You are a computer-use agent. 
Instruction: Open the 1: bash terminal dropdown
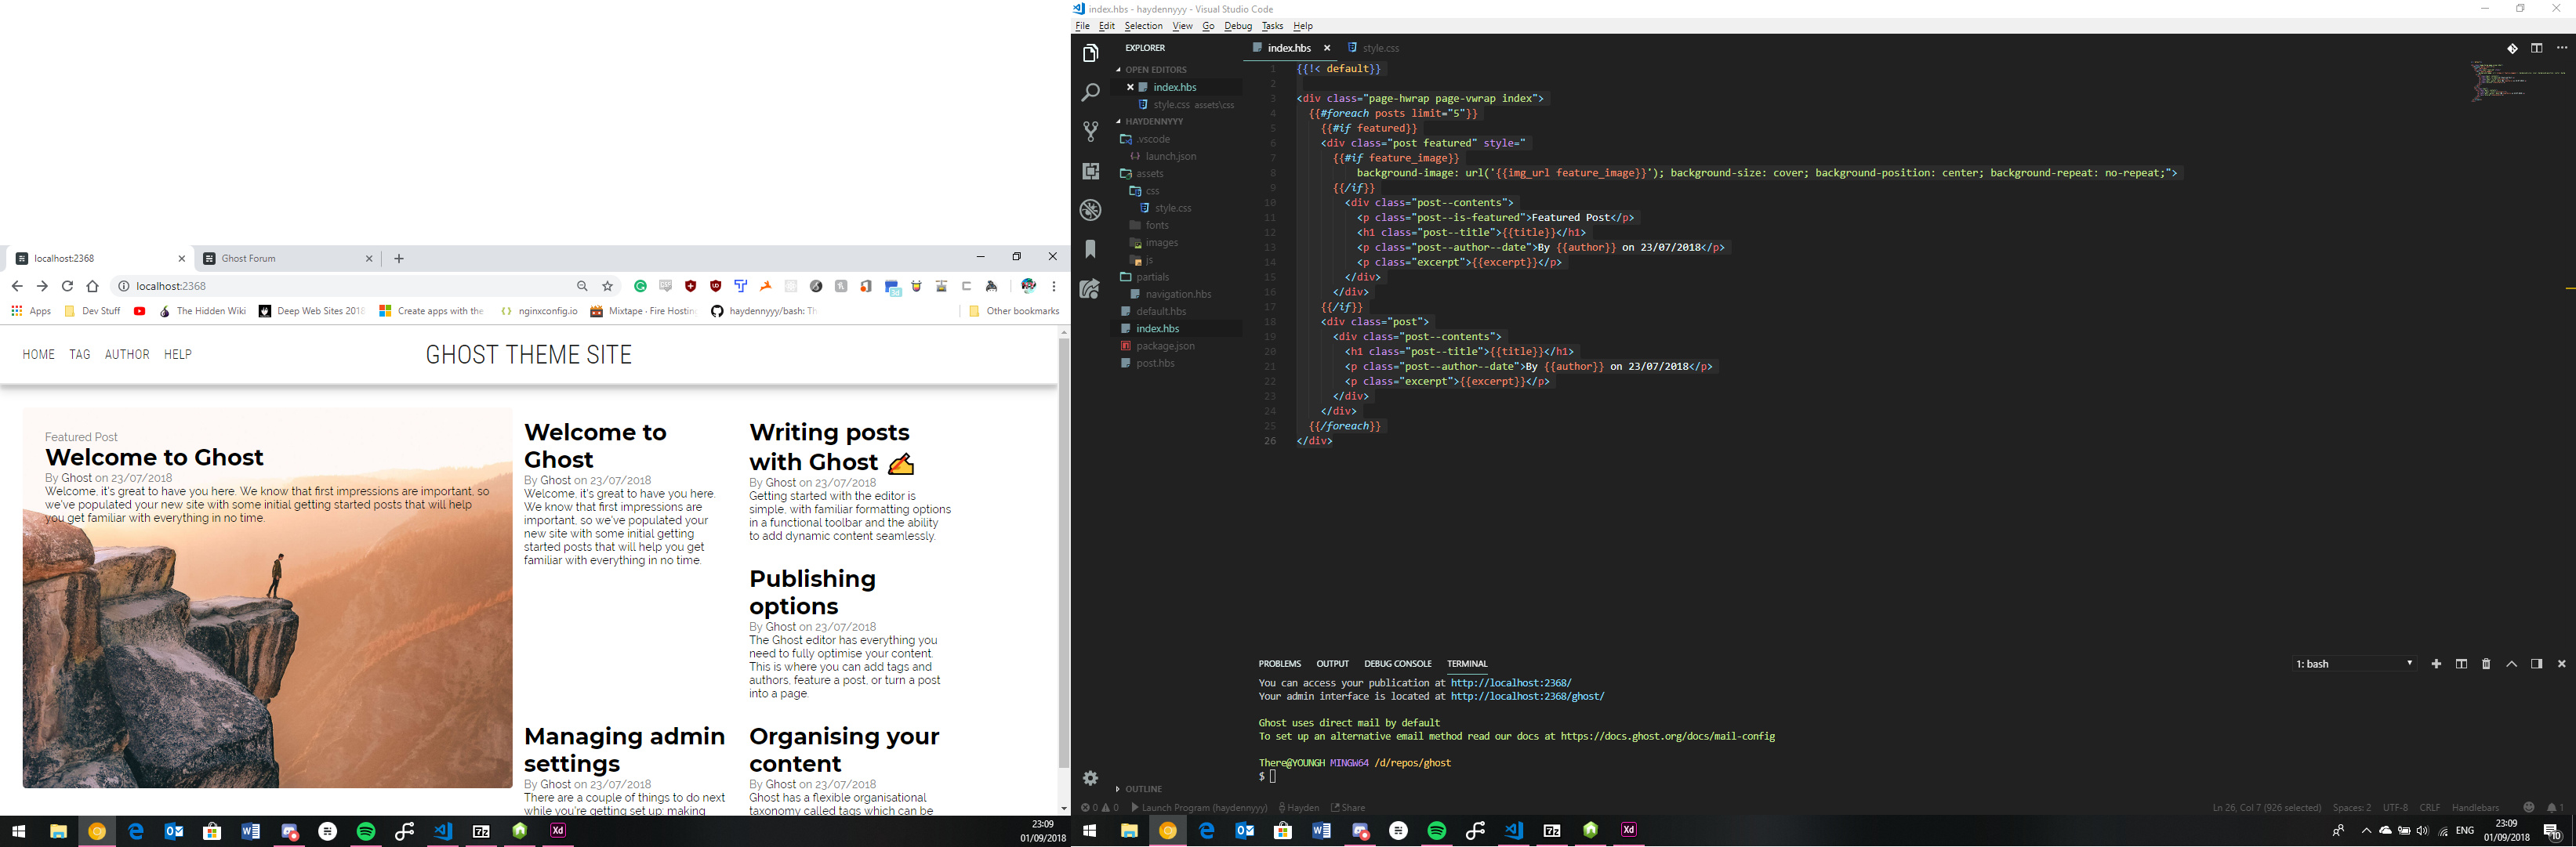pyautogui.click(x=2353, y=664)
